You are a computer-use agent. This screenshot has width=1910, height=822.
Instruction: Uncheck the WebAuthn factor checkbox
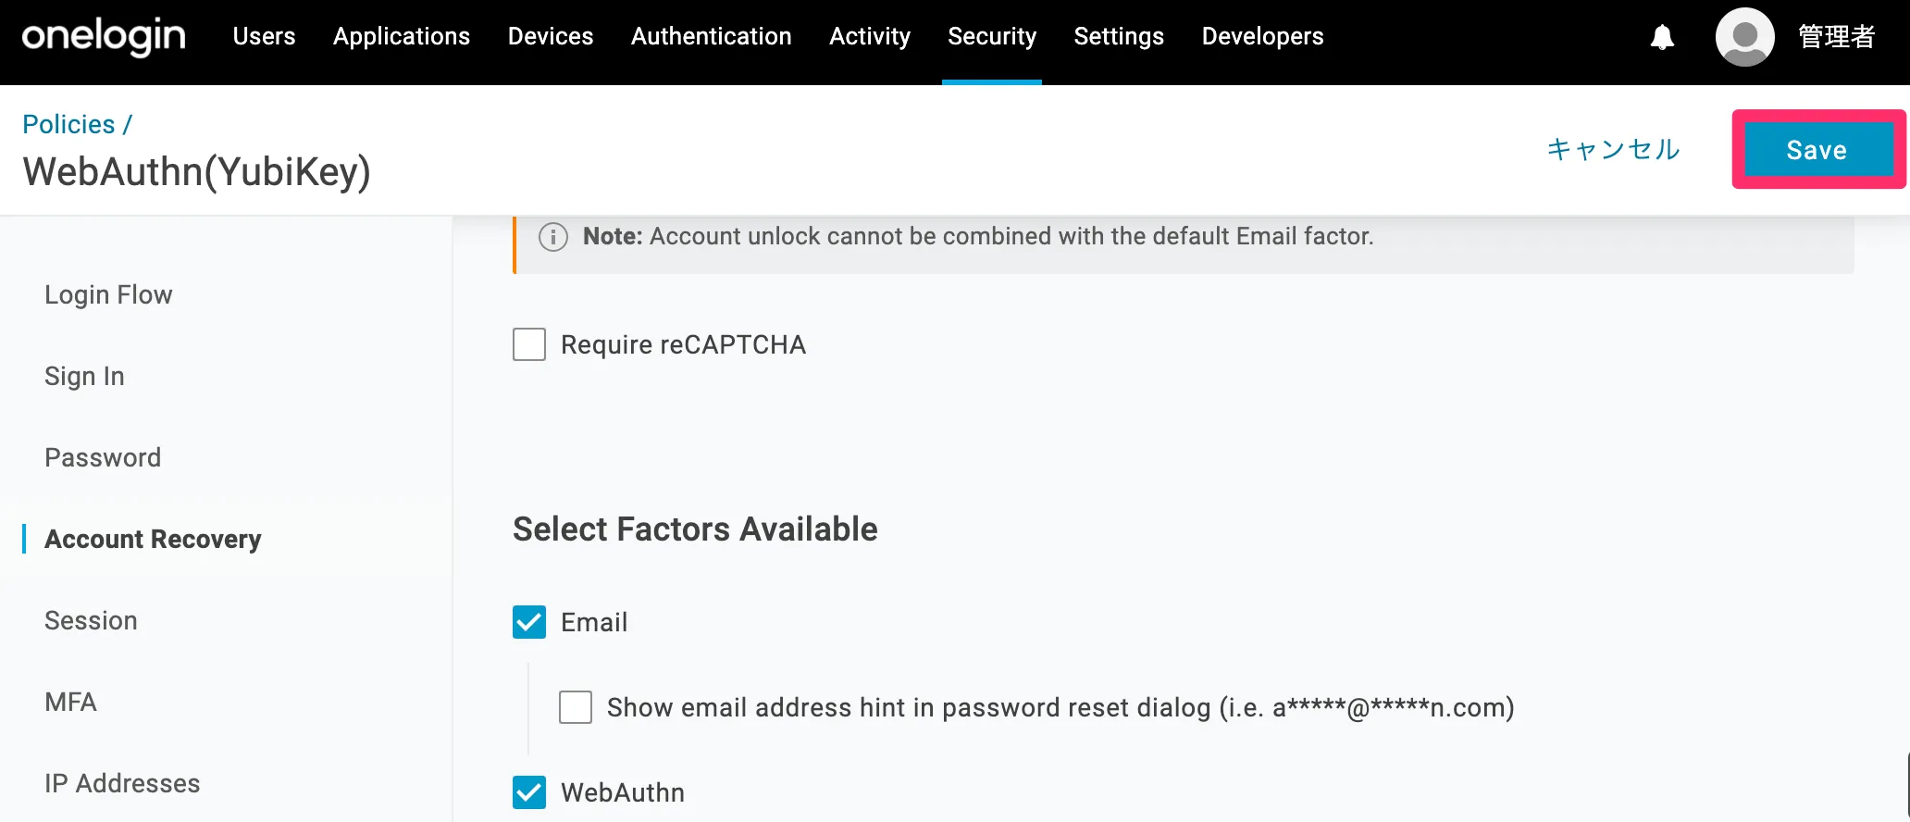[x=529, y=792]
